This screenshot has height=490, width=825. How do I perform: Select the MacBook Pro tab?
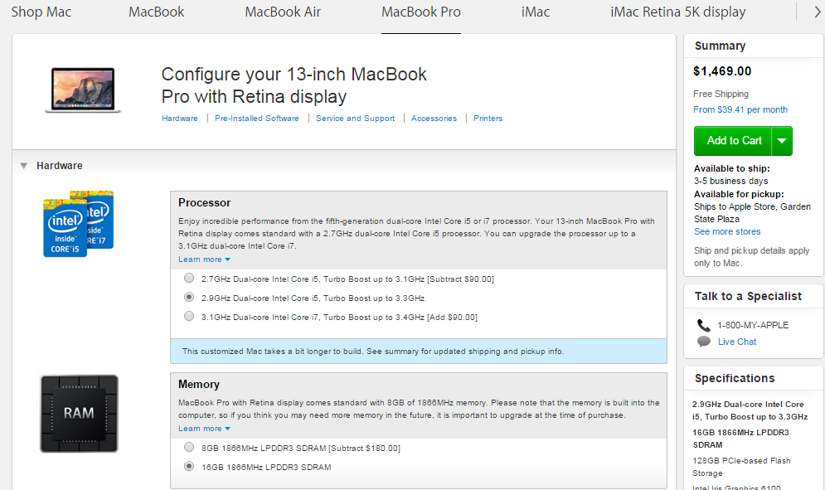421,12
